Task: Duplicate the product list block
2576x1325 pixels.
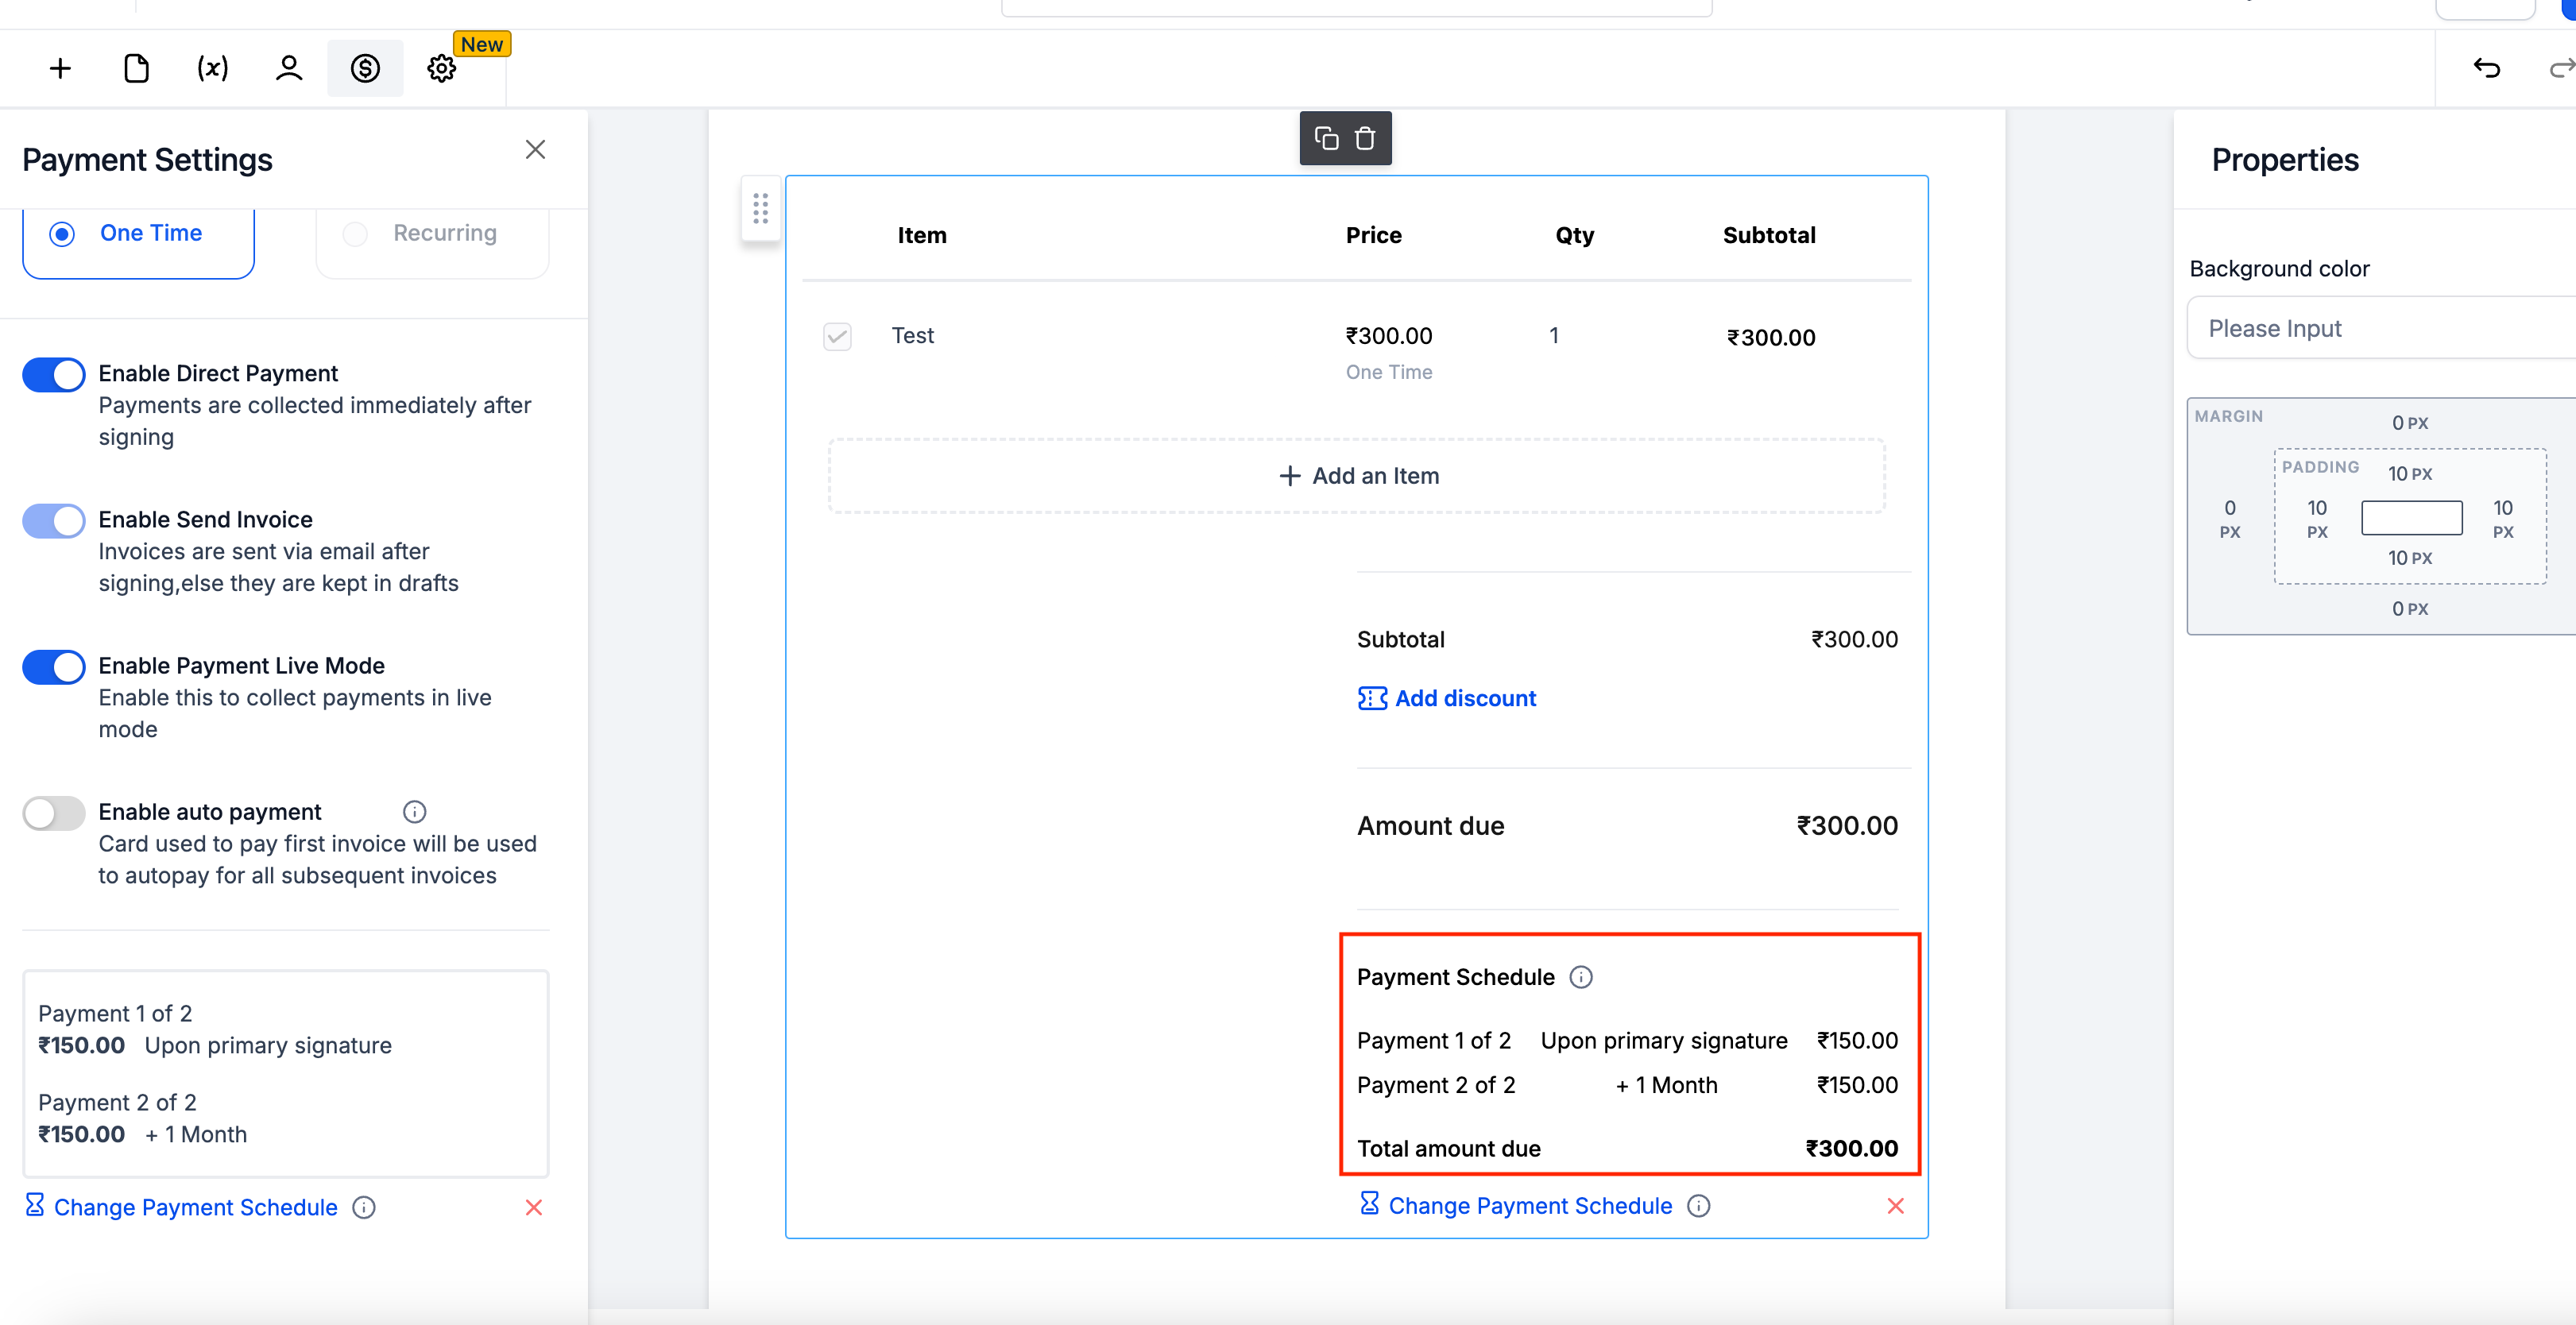Action: [1326, 138]
